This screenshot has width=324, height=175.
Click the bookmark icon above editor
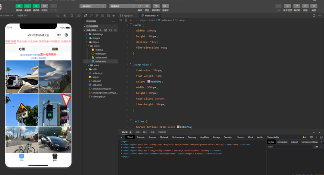coord(126,20)
